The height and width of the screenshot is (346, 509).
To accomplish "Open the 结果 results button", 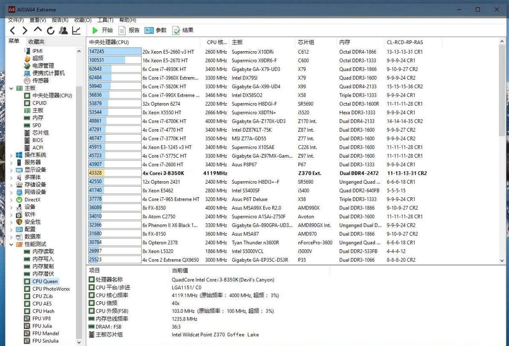I will tap(183, 30).
